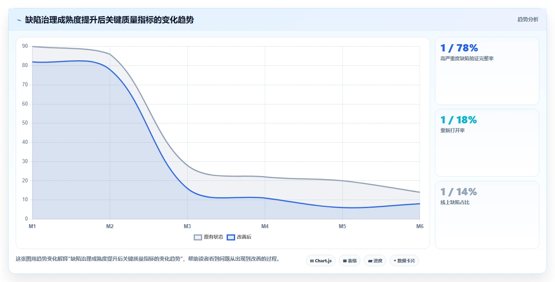Select the 表格 tag chip
Image resolution: width=555 pixels, height=282 pixels.
click(x=350, y=261)
